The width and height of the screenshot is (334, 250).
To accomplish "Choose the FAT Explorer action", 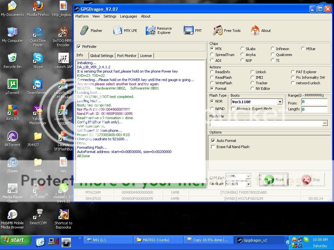I will [x=293, y=72].
